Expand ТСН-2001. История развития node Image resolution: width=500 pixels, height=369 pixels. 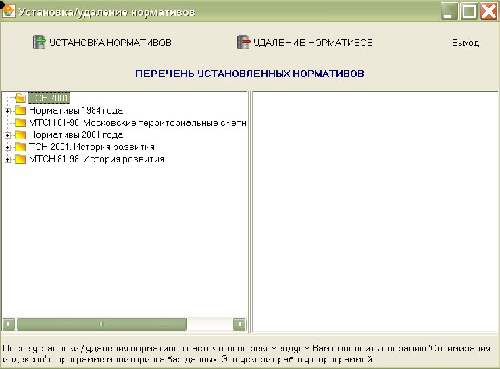(7, 147)
